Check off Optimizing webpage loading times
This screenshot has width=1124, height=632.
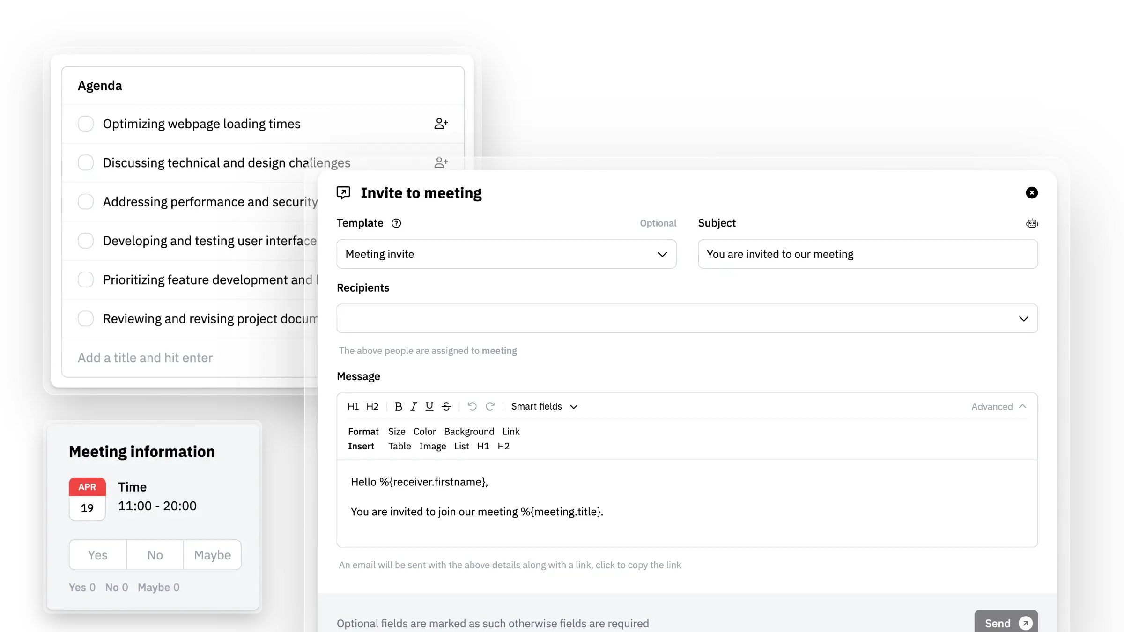click(x=86, y=124)
